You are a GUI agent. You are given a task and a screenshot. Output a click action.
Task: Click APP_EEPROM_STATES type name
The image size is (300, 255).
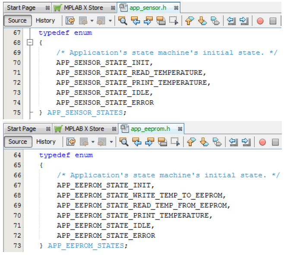click(x=86, y=245)
